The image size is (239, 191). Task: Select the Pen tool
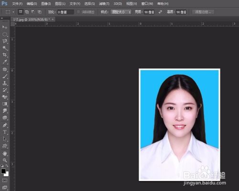pyautogui.click(x=5, y=125)
